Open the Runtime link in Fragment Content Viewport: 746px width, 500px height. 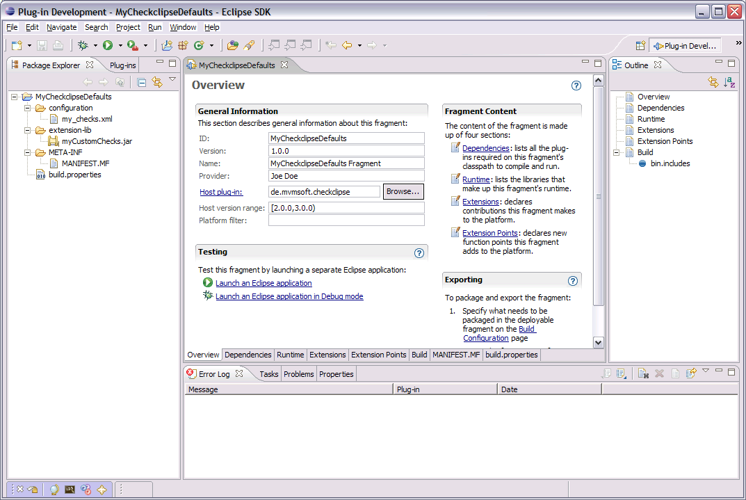click(x=476, y=179)
